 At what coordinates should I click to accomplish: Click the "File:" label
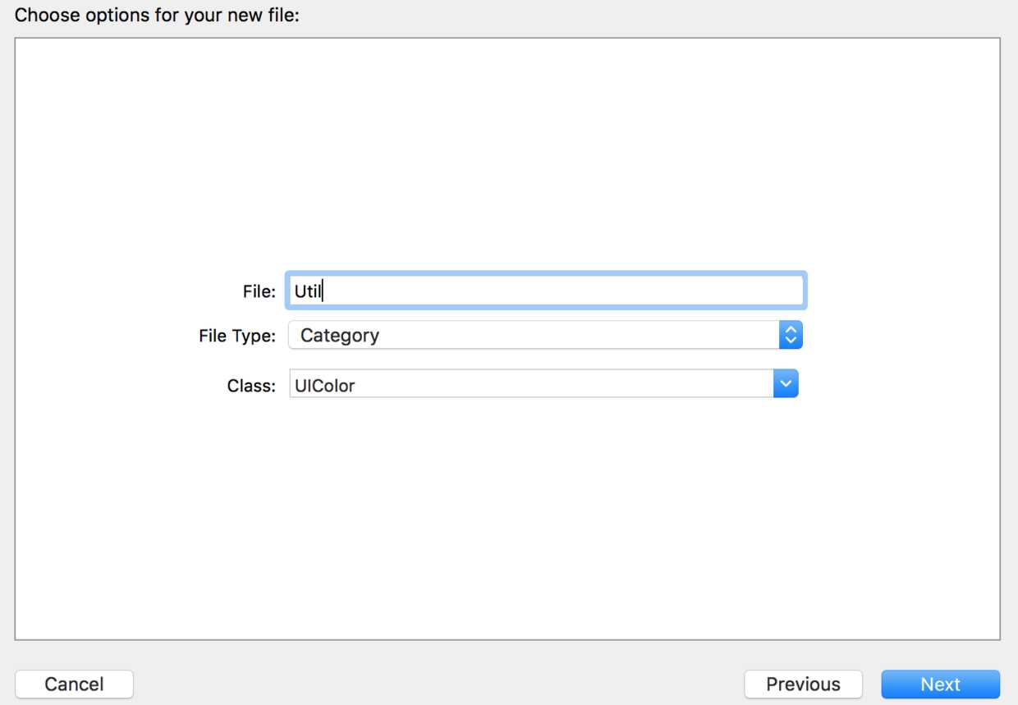[259, 291]
